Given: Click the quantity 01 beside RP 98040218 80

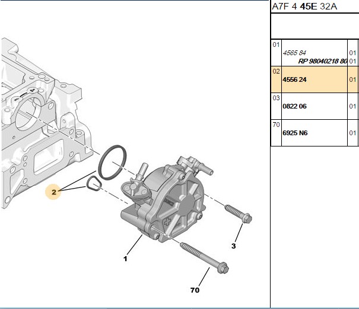Looking at the screenshot, I should [352, 61].
